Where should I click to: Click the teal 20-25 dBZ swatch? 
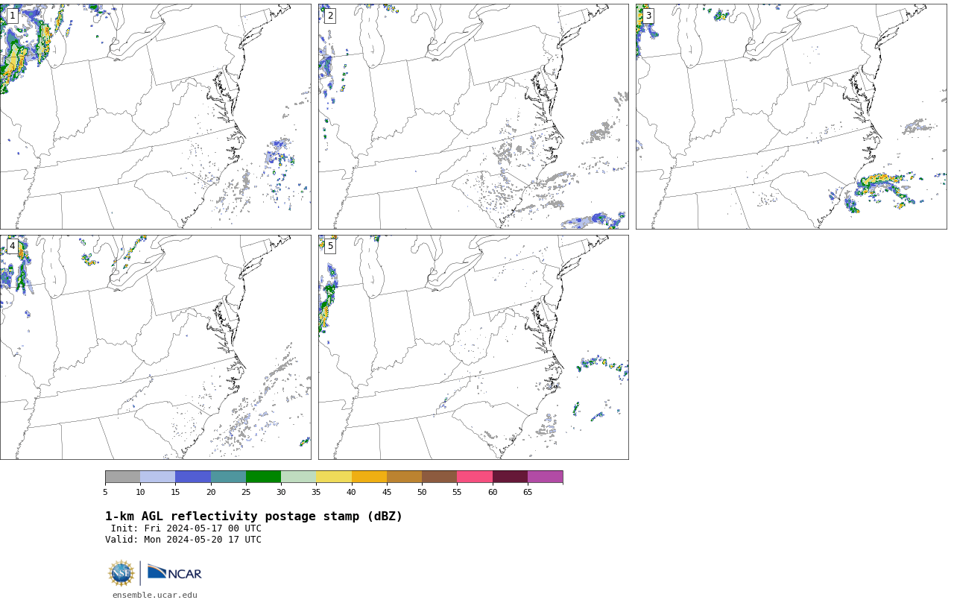[228, 476]
